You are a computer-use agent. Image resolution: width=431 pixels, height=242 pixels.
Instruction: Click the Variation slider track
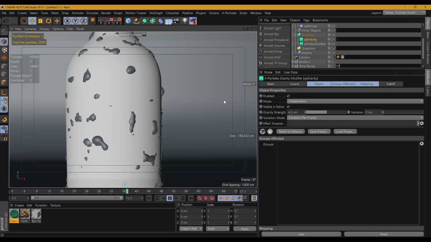(403, 112)
